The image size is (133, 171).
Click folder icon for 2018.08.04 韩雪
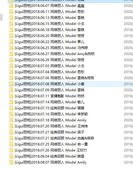click(x=11, y=156)
